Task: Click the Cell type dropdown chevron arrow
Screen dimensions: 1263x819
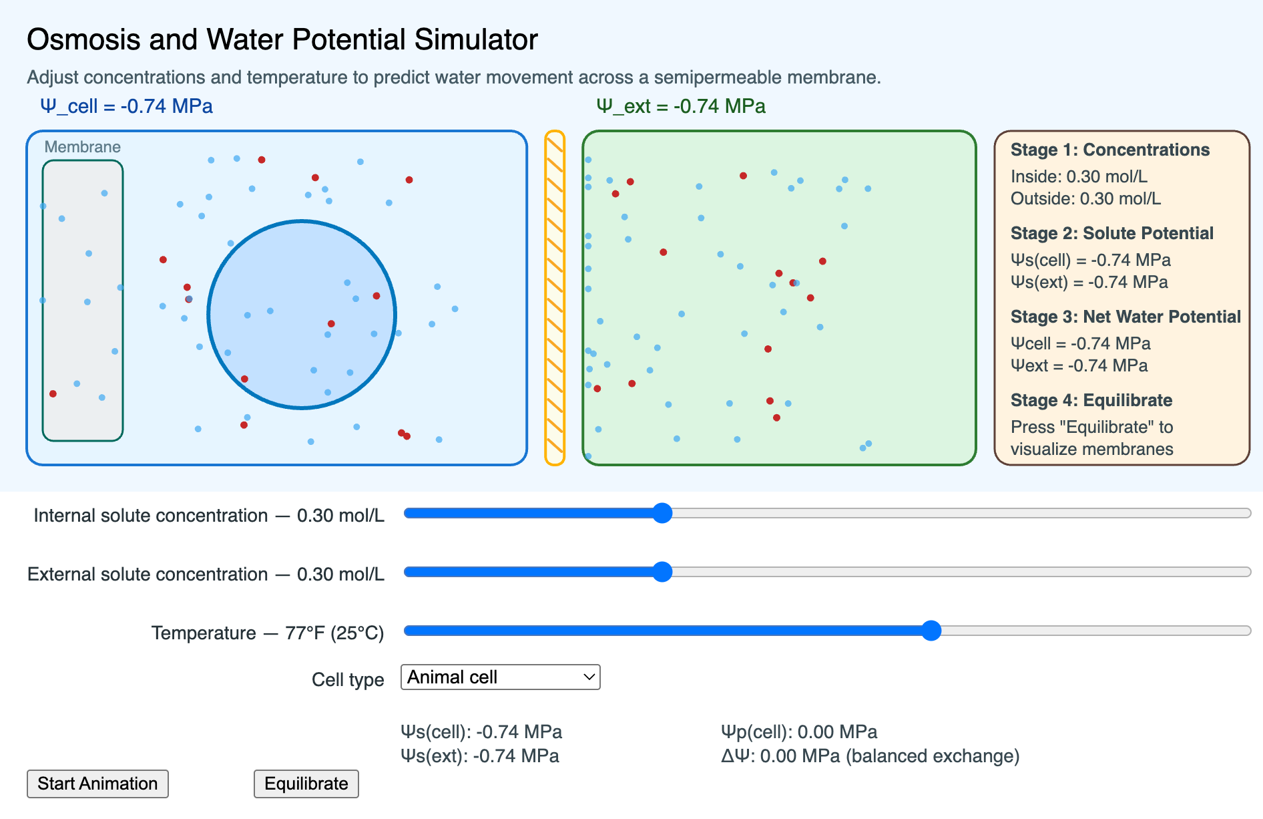Action: tap(589, 677)
